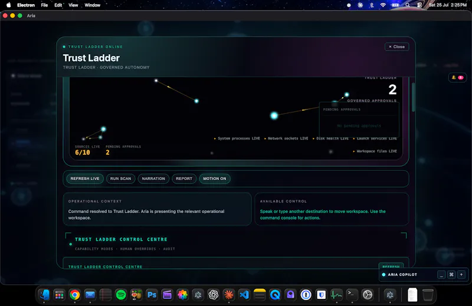
Task: Open Wi-Fi status in menu bar
Action: coord(383,5)
